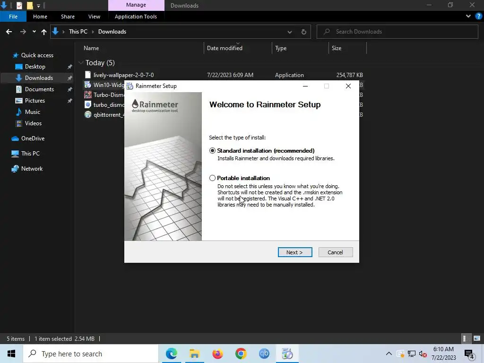484x363 pixels.
Task: Open the muted volume tray icon
Action: [423, 354]
